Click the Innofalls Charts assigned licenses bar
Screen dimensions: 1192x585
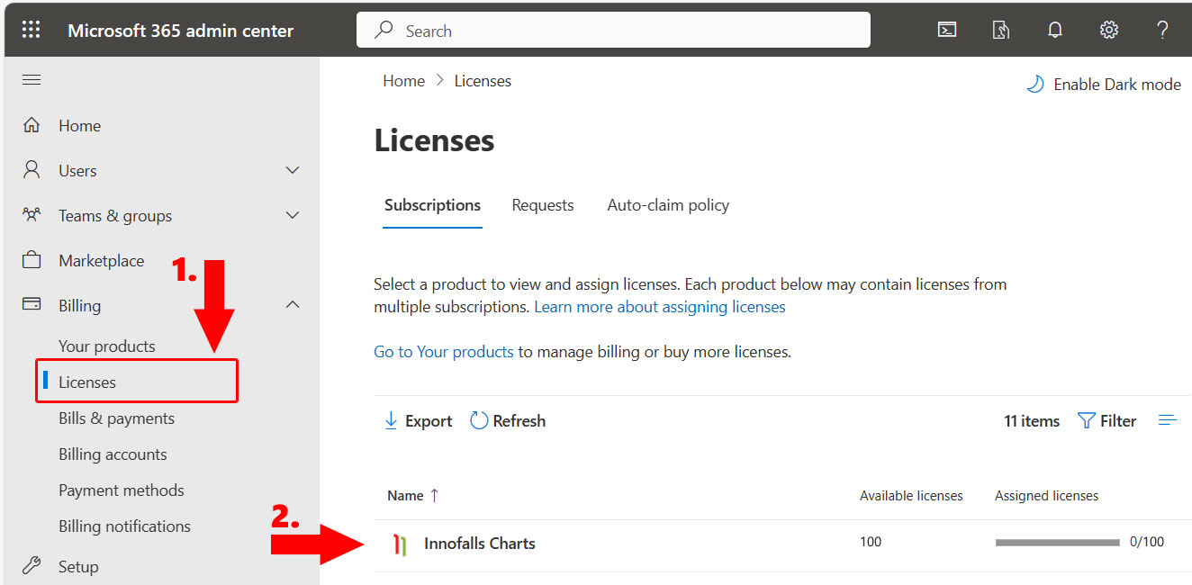click(x=1057, y=543)
